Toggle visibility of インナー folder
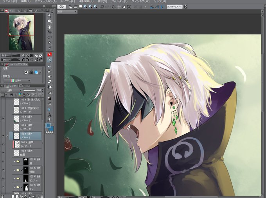266x198 pixels. pyautogui.click(x=3, y=179)
